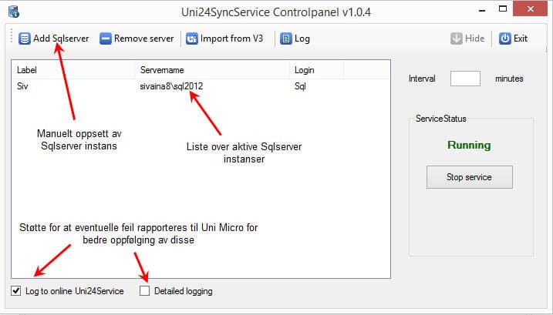
Task: Enable the Detailed logging checkbox
Action: [145, 290]
